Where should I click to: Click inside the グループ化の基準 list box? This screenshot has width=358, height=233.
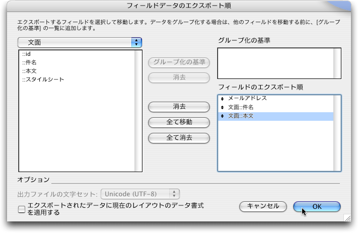click(275, 63)
